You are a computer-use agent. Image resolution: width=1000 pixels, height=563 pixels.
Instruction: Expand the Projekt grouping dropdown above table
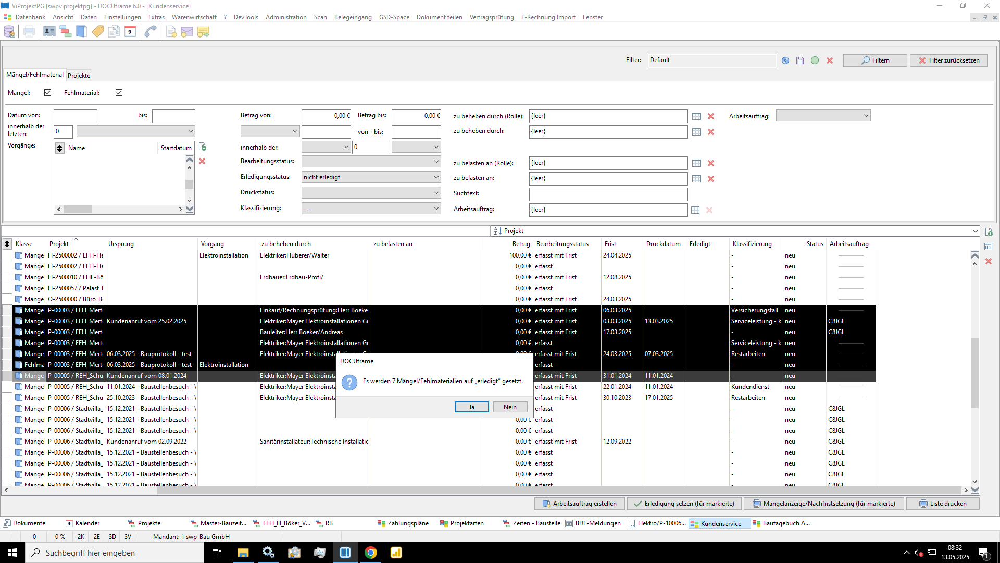975,231
